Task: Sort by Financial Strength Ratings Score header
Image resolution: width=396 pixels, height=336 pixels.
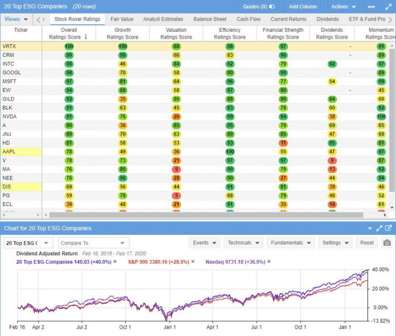Action: (283, 33)
